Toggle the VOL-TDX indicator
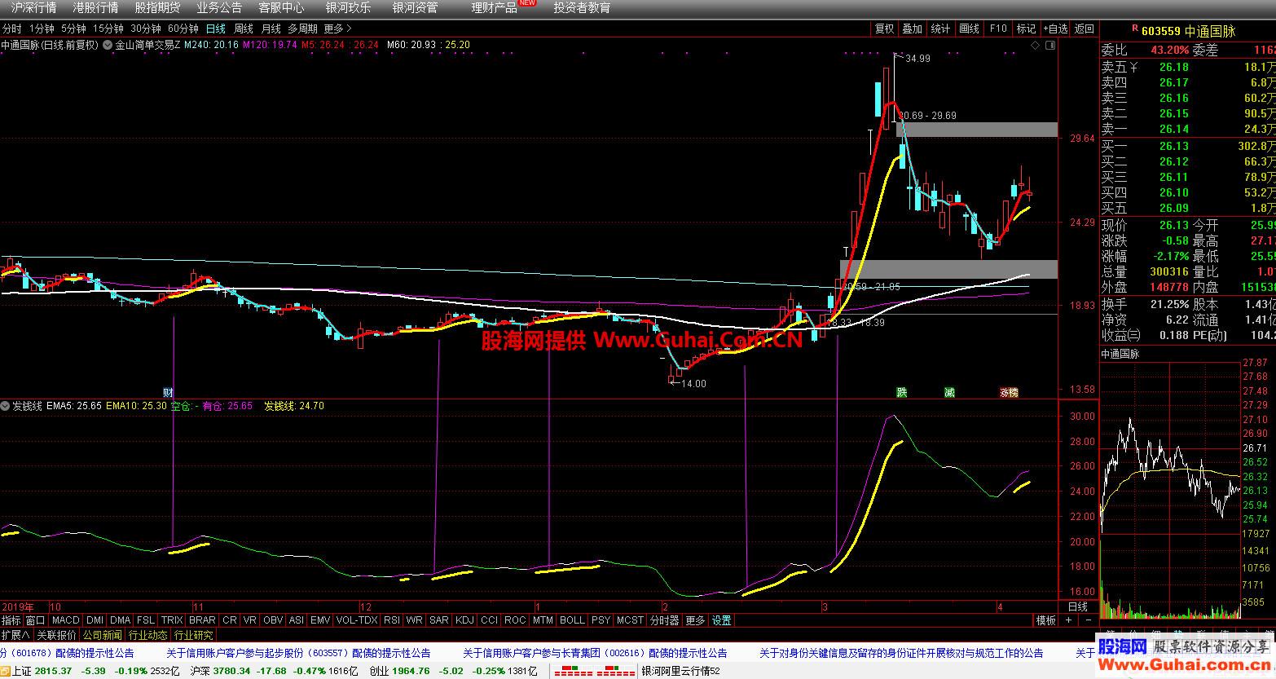 click(x=357, y=620)
